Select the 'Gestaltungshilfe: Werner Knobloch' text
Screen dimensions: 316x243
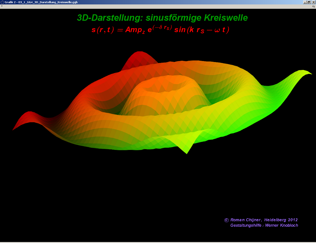click(x=264, y=225)
